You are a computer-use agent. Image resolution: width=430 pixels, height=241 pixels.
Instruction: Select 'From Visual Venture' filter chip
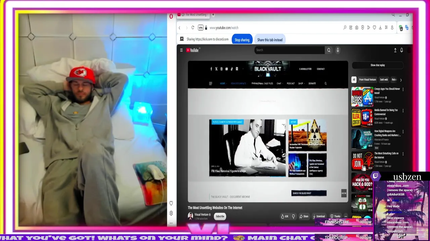(x=367, y=80)
